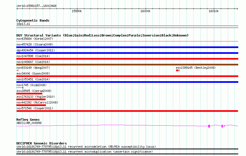Select the nsv457428 (Itsara2009) blue gain bar
246x156 pixels.
(x=127, y=47)
